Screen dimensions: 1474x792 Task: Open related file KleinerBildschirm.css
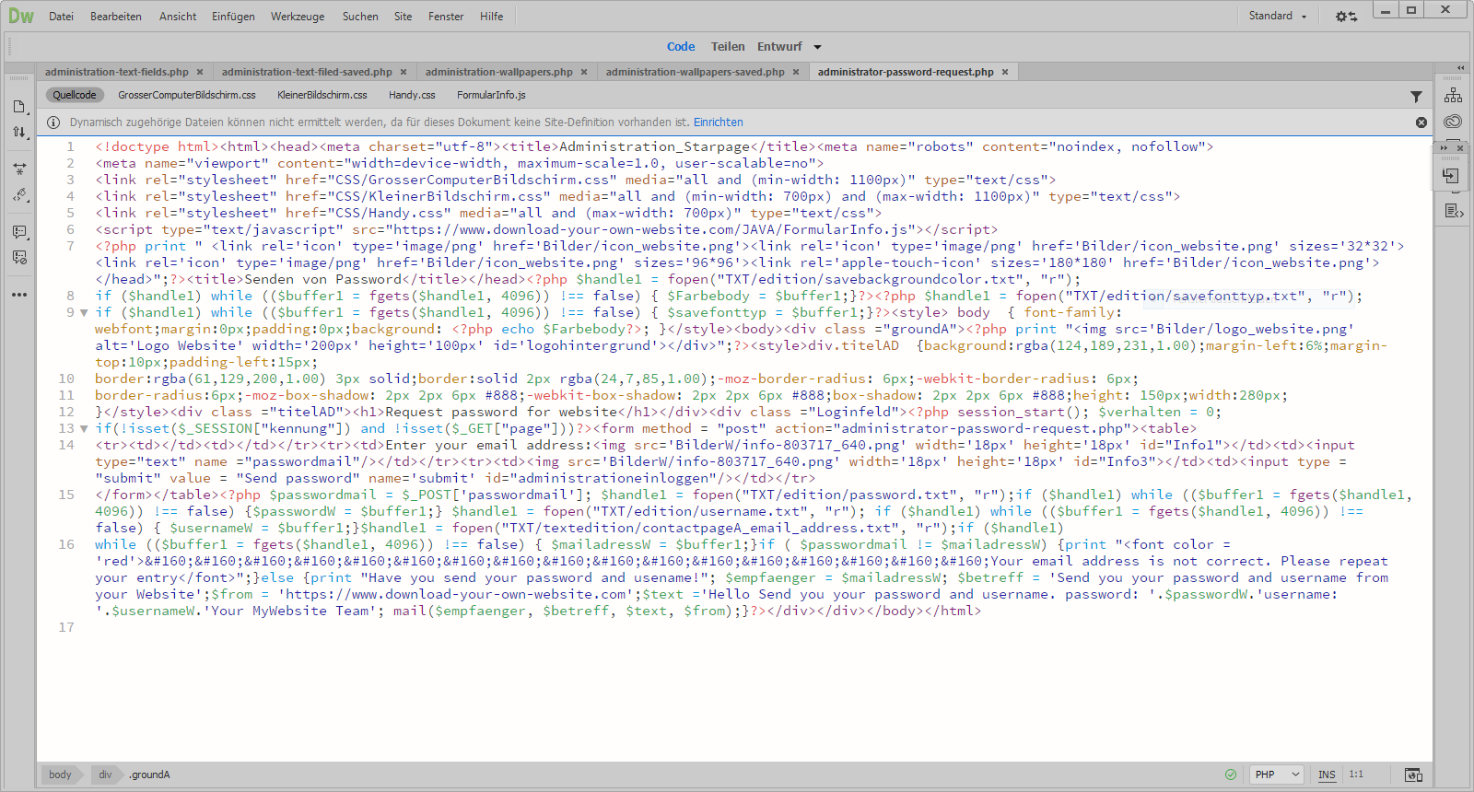click(322, 95)
